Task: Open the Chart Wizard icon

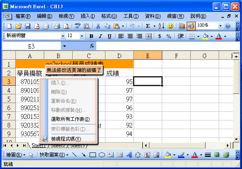Action: pyautogui.click(x=182, y=26)
